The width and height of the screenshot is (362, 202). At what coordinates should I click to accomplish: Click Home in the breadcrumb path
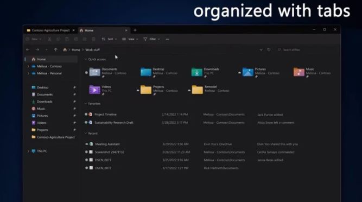76,50
